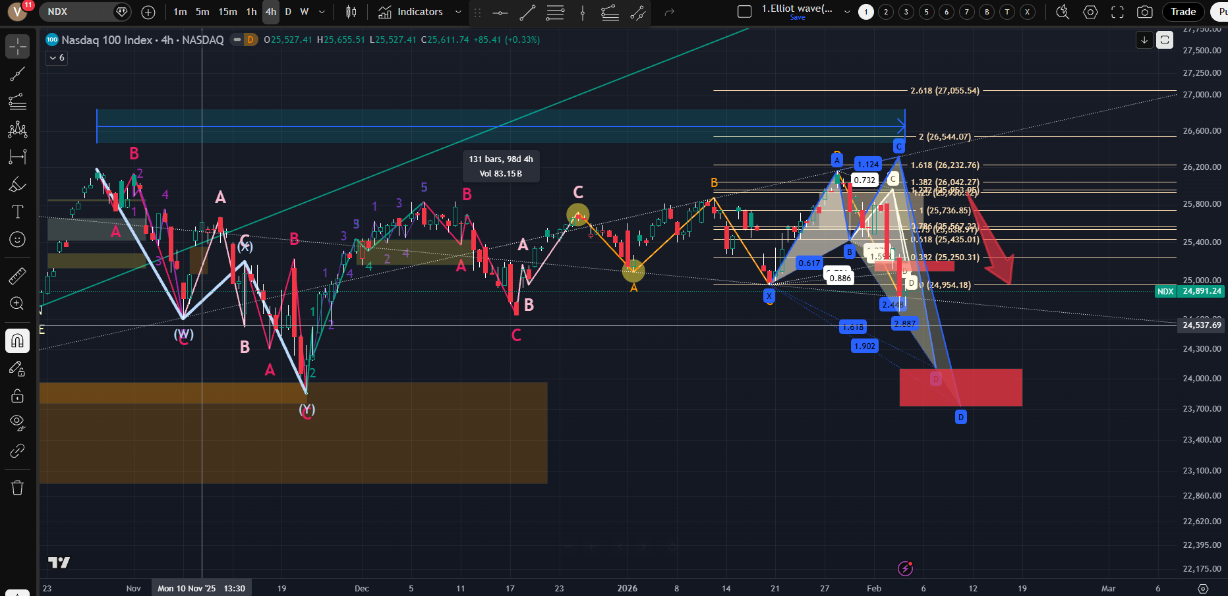Select the Text annotation tool
This screenshot has width=1228, height=596.
(18, 212)
